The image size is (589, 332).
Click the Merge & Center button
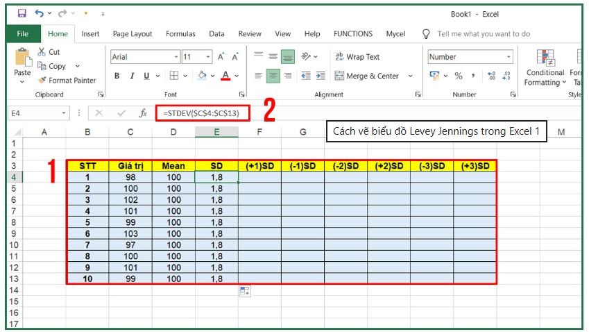coord(367,76)
